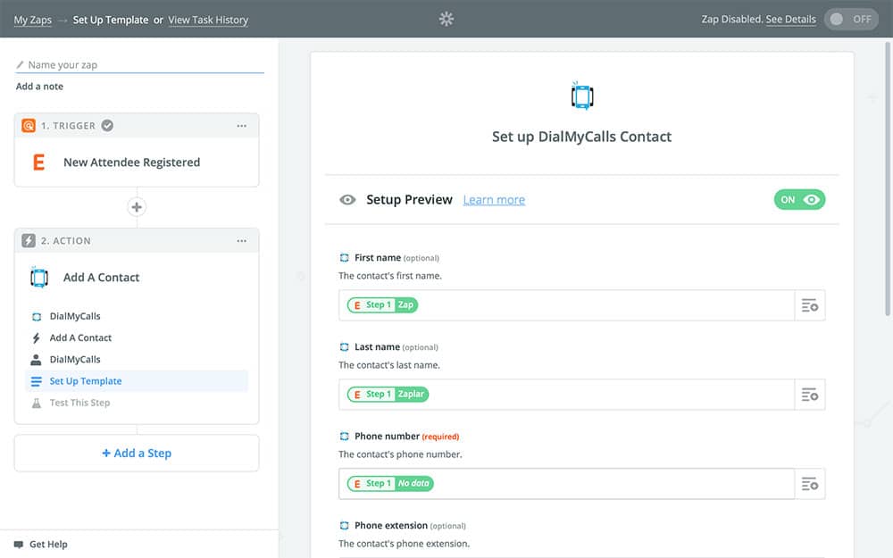Turn off the Setup Preview toggle
Image resolution: width=893 pixels, height=558 pixels.
click(x=799, y=200)
